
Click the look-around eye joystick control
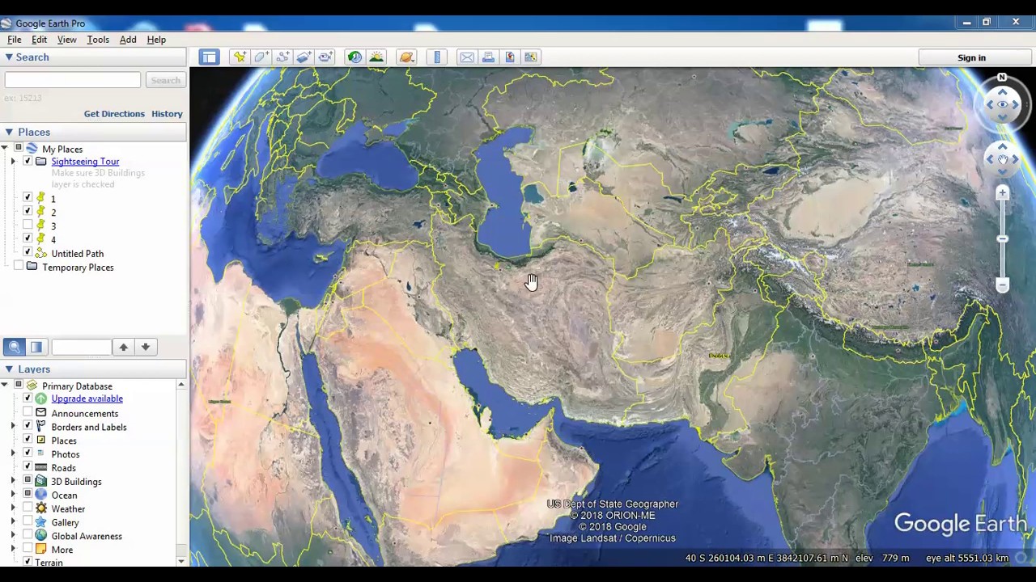point(1002,104)
